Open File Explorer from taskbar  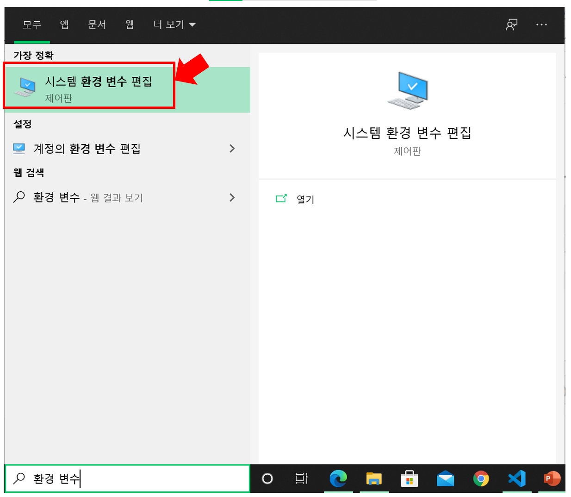[374, 478]
